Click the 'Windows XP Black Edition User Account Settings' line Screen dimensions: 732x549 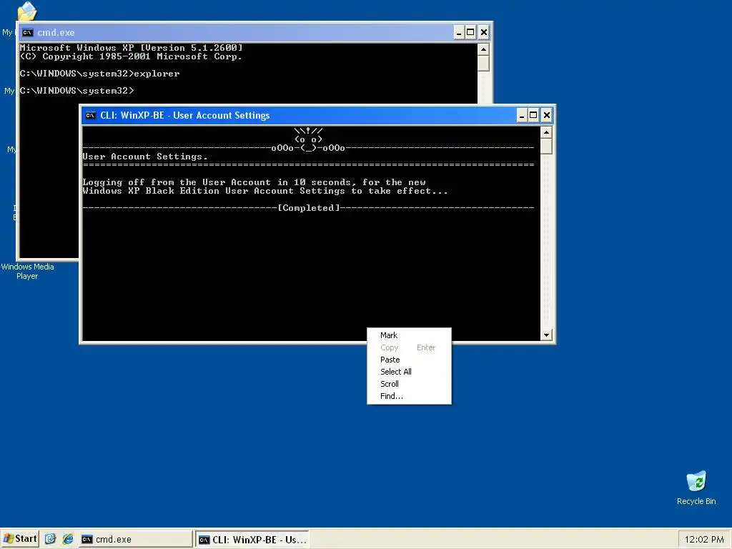pos(265,191)
